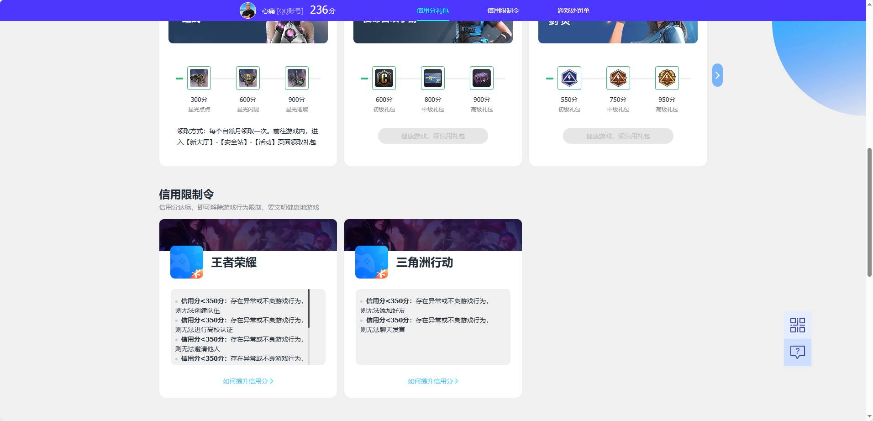
Task: Select the 900分 星光璀璨 gift icon
Action: point(297,78)
